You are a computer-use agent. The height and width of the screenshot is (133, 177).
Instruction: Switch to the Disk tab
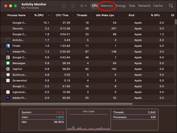[132, 6]
